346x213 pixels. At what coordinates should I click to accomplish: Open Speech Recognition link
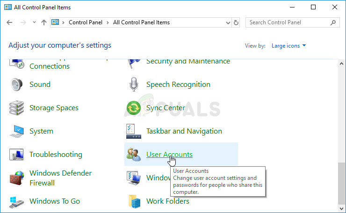click(x=178, y=85)
